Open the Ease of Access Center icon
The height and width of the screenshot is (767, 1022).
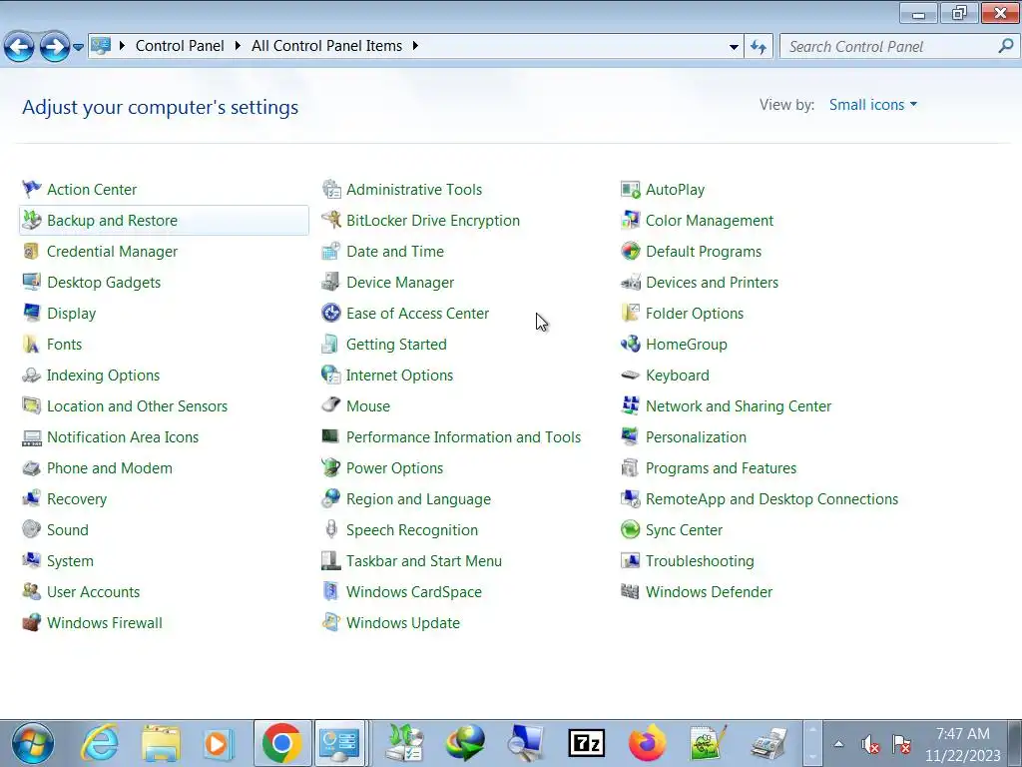[x=331, y=313]
